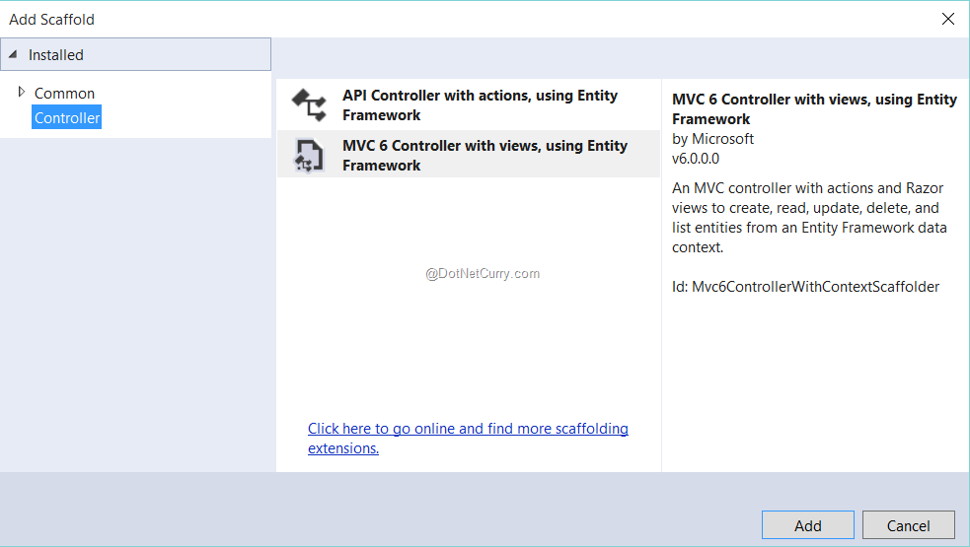Choose MVC 6 Controller with views, using Entity Framework

coord(469,155)
